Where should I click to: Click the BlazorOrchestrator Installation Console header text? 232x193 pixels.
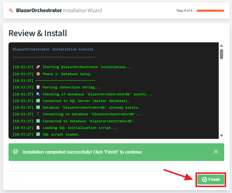click(53, 49)
